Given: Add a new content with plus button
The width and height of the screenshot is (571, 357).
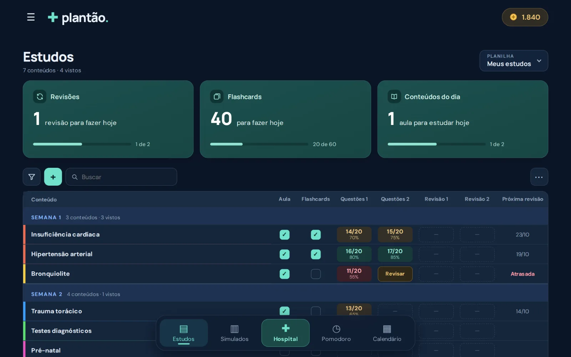Looking at the screenshot, I should [53, 177].
